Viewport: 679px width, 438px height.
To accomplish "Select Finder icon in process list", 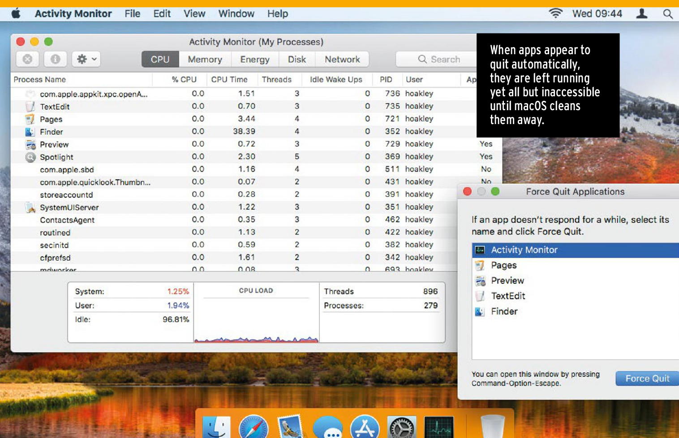I will [30, 132].
